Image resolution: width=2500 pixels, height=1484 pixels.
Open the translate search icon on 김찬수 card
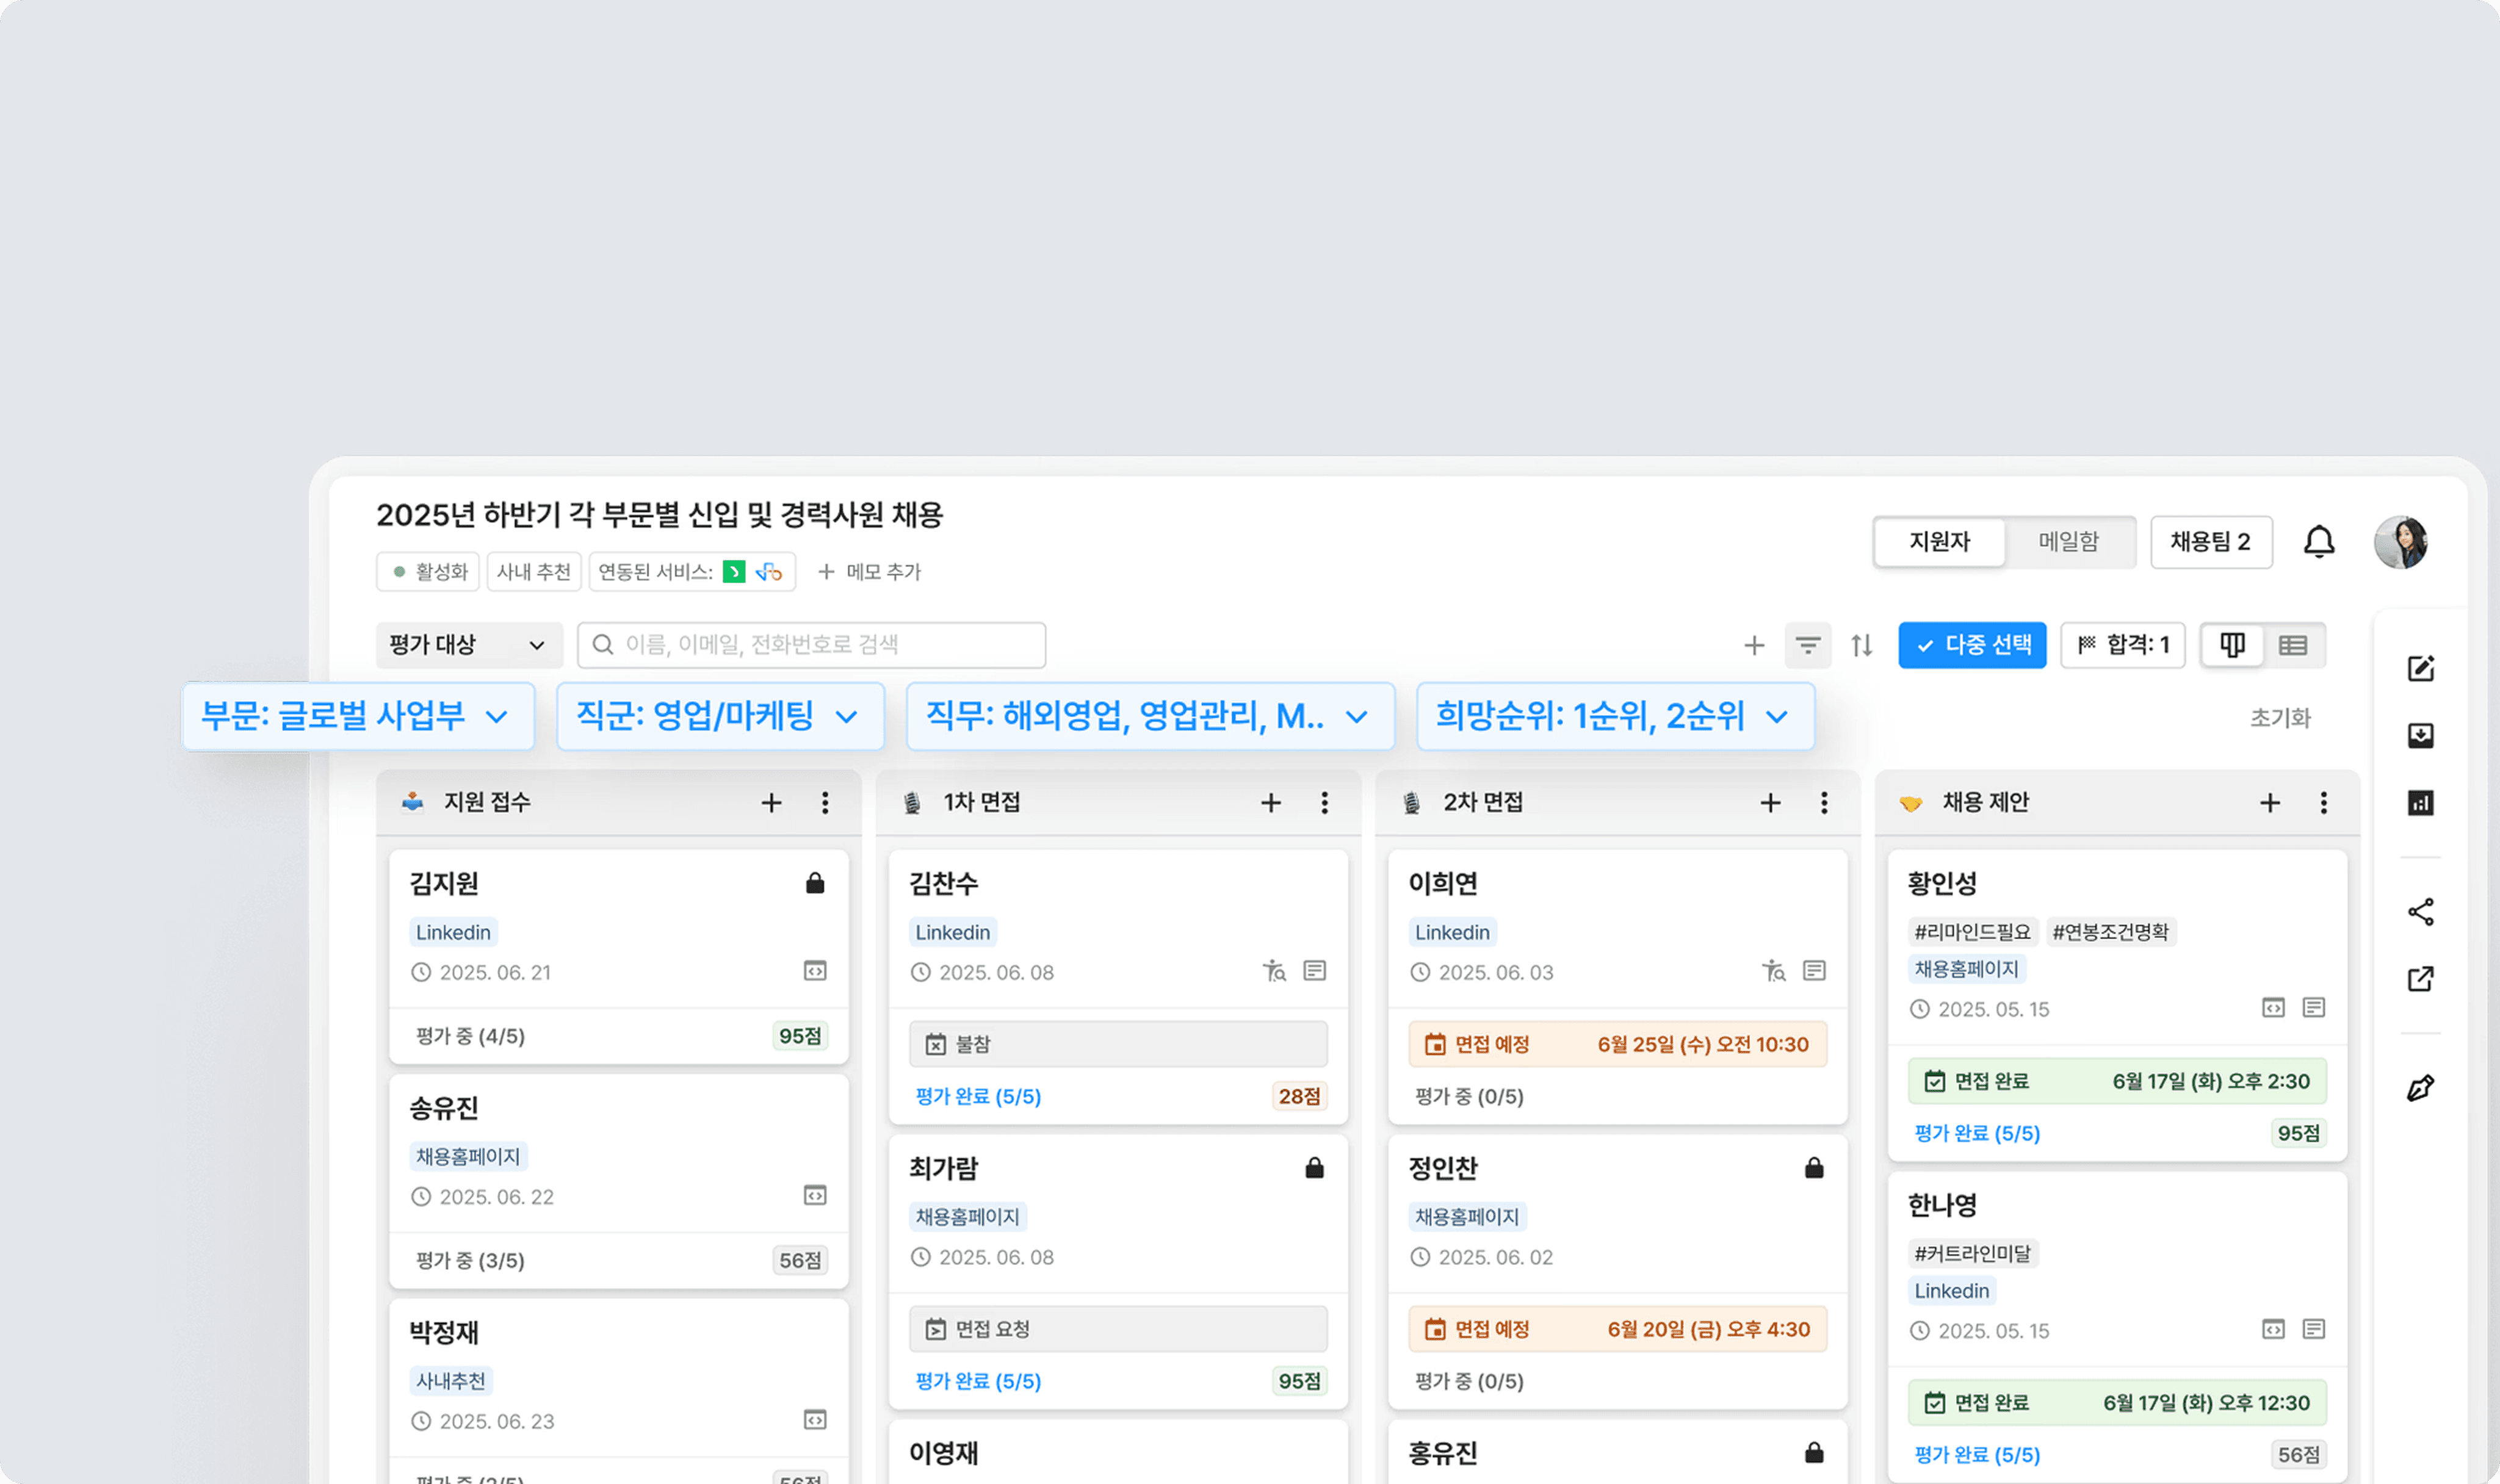1273,971
